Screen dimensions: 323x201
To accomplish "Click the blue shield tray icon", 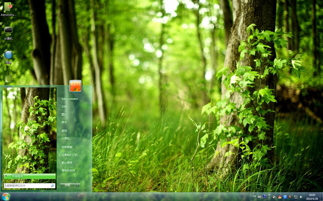I will coord(285,197).
